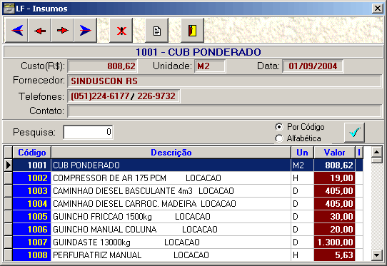Click the Valor column header
Screen dimensions: 387x266
[334, 153]
